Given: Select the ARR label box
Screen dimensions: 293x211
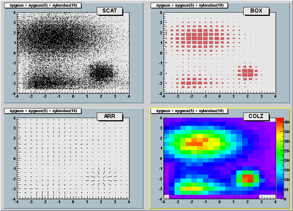Looking at the screenshot, I should click(109, 117).
